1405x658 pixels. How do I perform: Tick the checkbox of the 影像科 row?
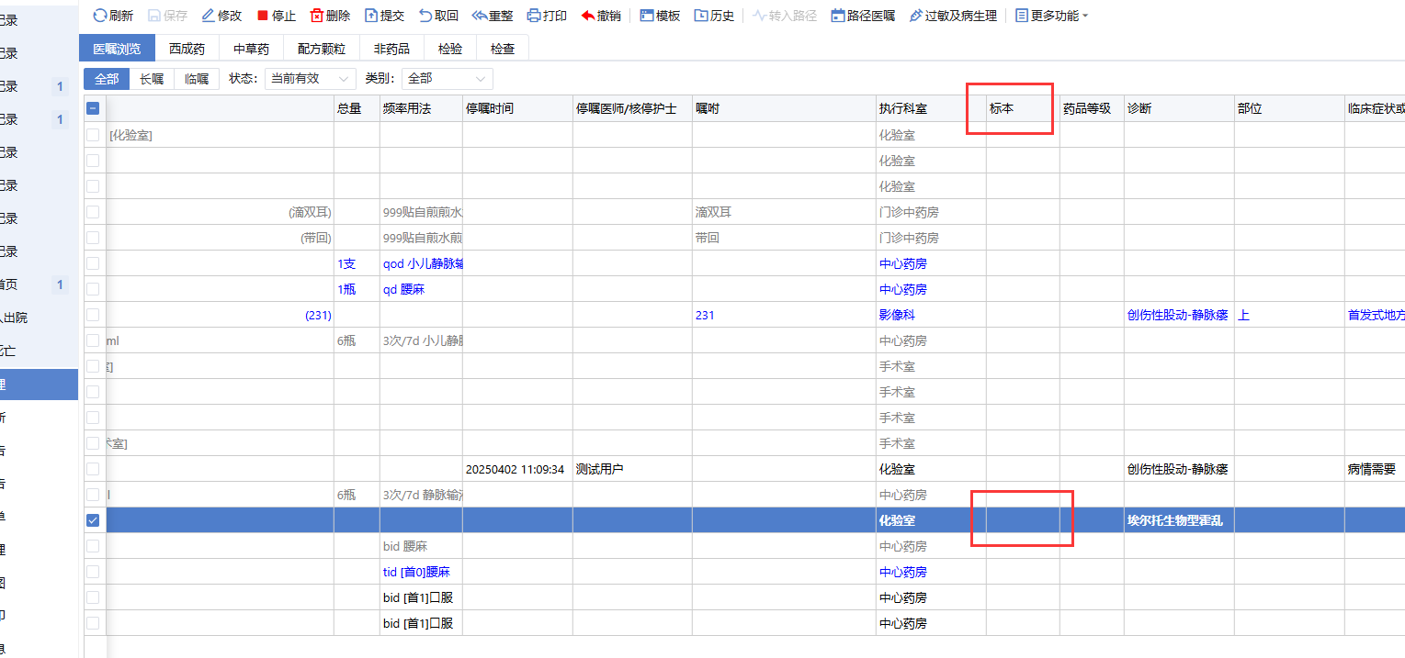[x=93, y=315]
